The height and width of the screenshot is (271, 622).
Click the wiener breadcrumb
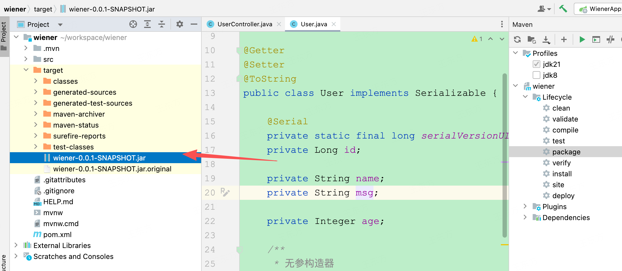15,9
